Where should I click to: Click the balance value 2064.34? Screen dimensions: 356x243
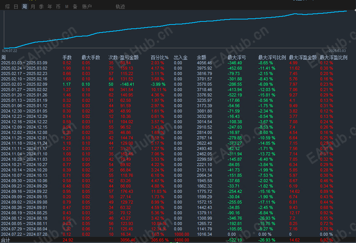(204, 175)
